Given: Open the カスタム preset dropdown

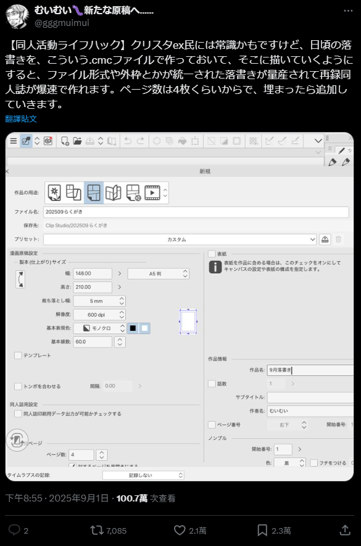Looking at the screenshot, I should [180, 239].
